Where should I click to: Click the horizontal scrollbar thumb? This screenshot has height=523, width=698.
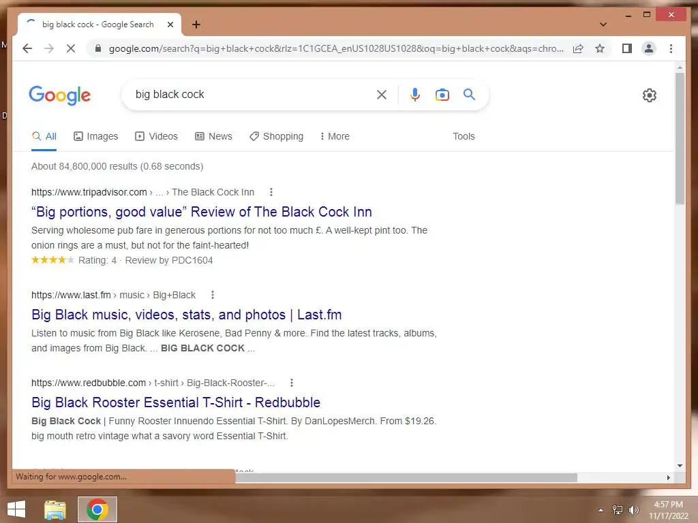click(406, 477)
